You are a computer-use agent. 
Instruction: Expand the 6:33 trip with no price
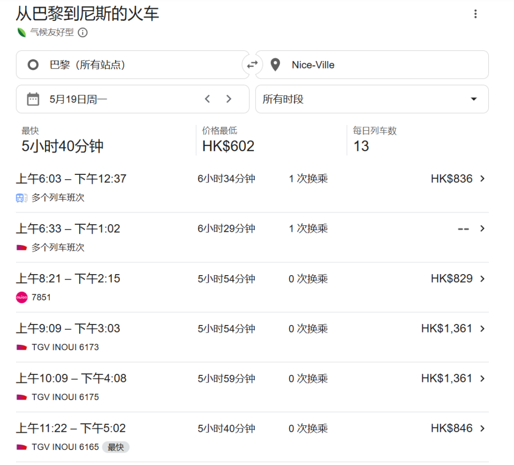pos(252,237)
